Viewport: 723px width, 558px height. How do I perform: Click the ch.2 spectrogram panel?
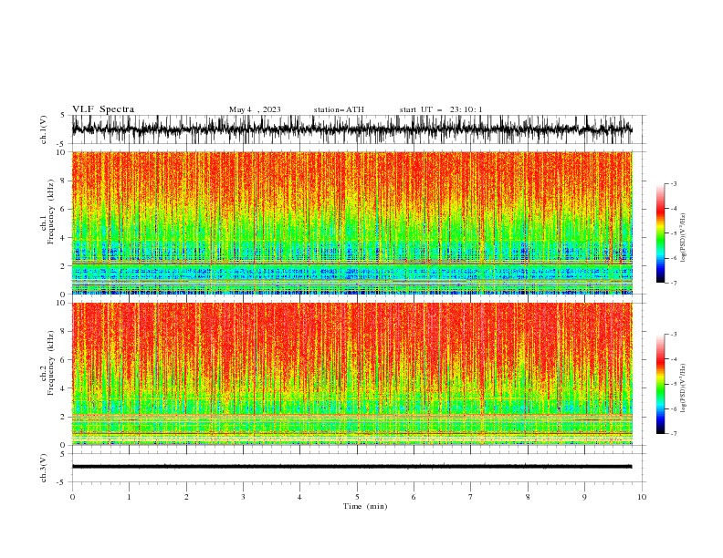(x=352, y=374)
